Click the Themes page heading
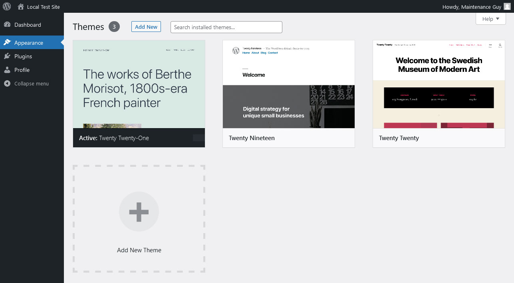514x283 pixels. 88,27
